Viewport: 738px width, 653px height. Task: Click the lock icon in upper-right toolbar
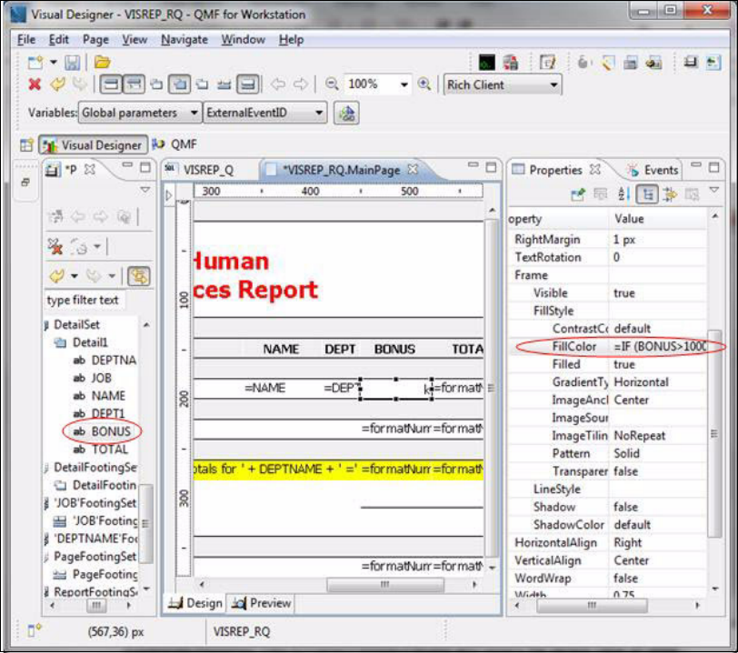(x=583, y=63)
